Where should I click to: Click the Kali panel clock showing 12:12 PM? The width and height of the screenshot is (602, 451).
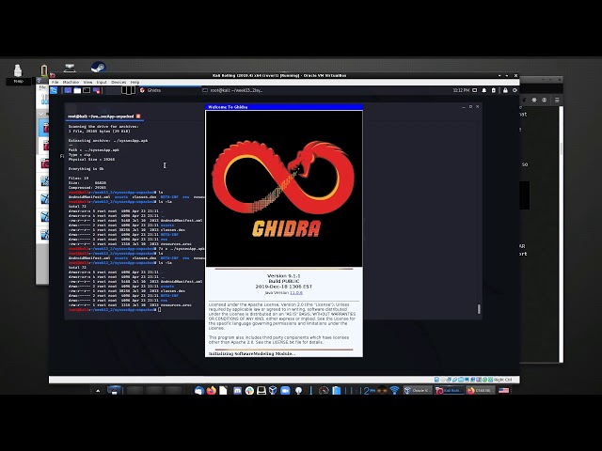461,90
